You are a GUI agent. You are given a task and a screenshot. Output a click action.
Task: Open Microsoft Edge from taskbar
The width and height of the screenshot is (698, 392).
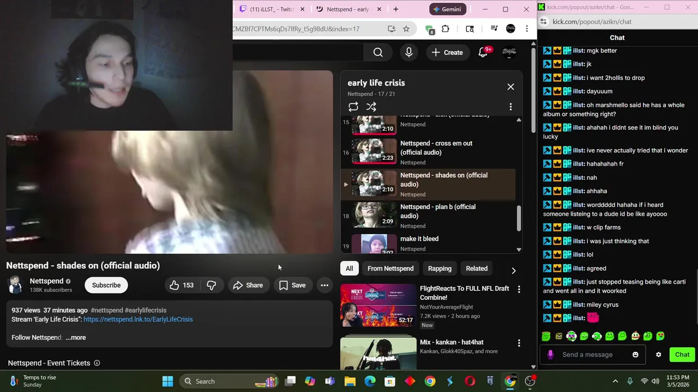(370, 381)
